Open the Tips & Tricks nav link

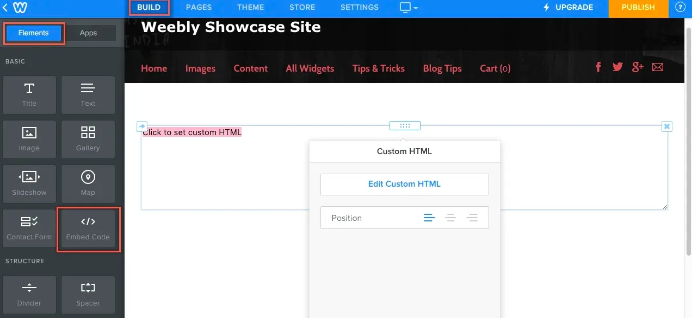point(379,68)
